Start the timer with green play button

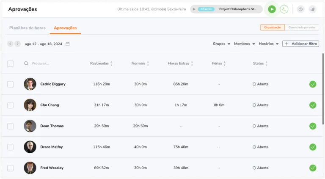pyautogui.click(x=272, y=9)
